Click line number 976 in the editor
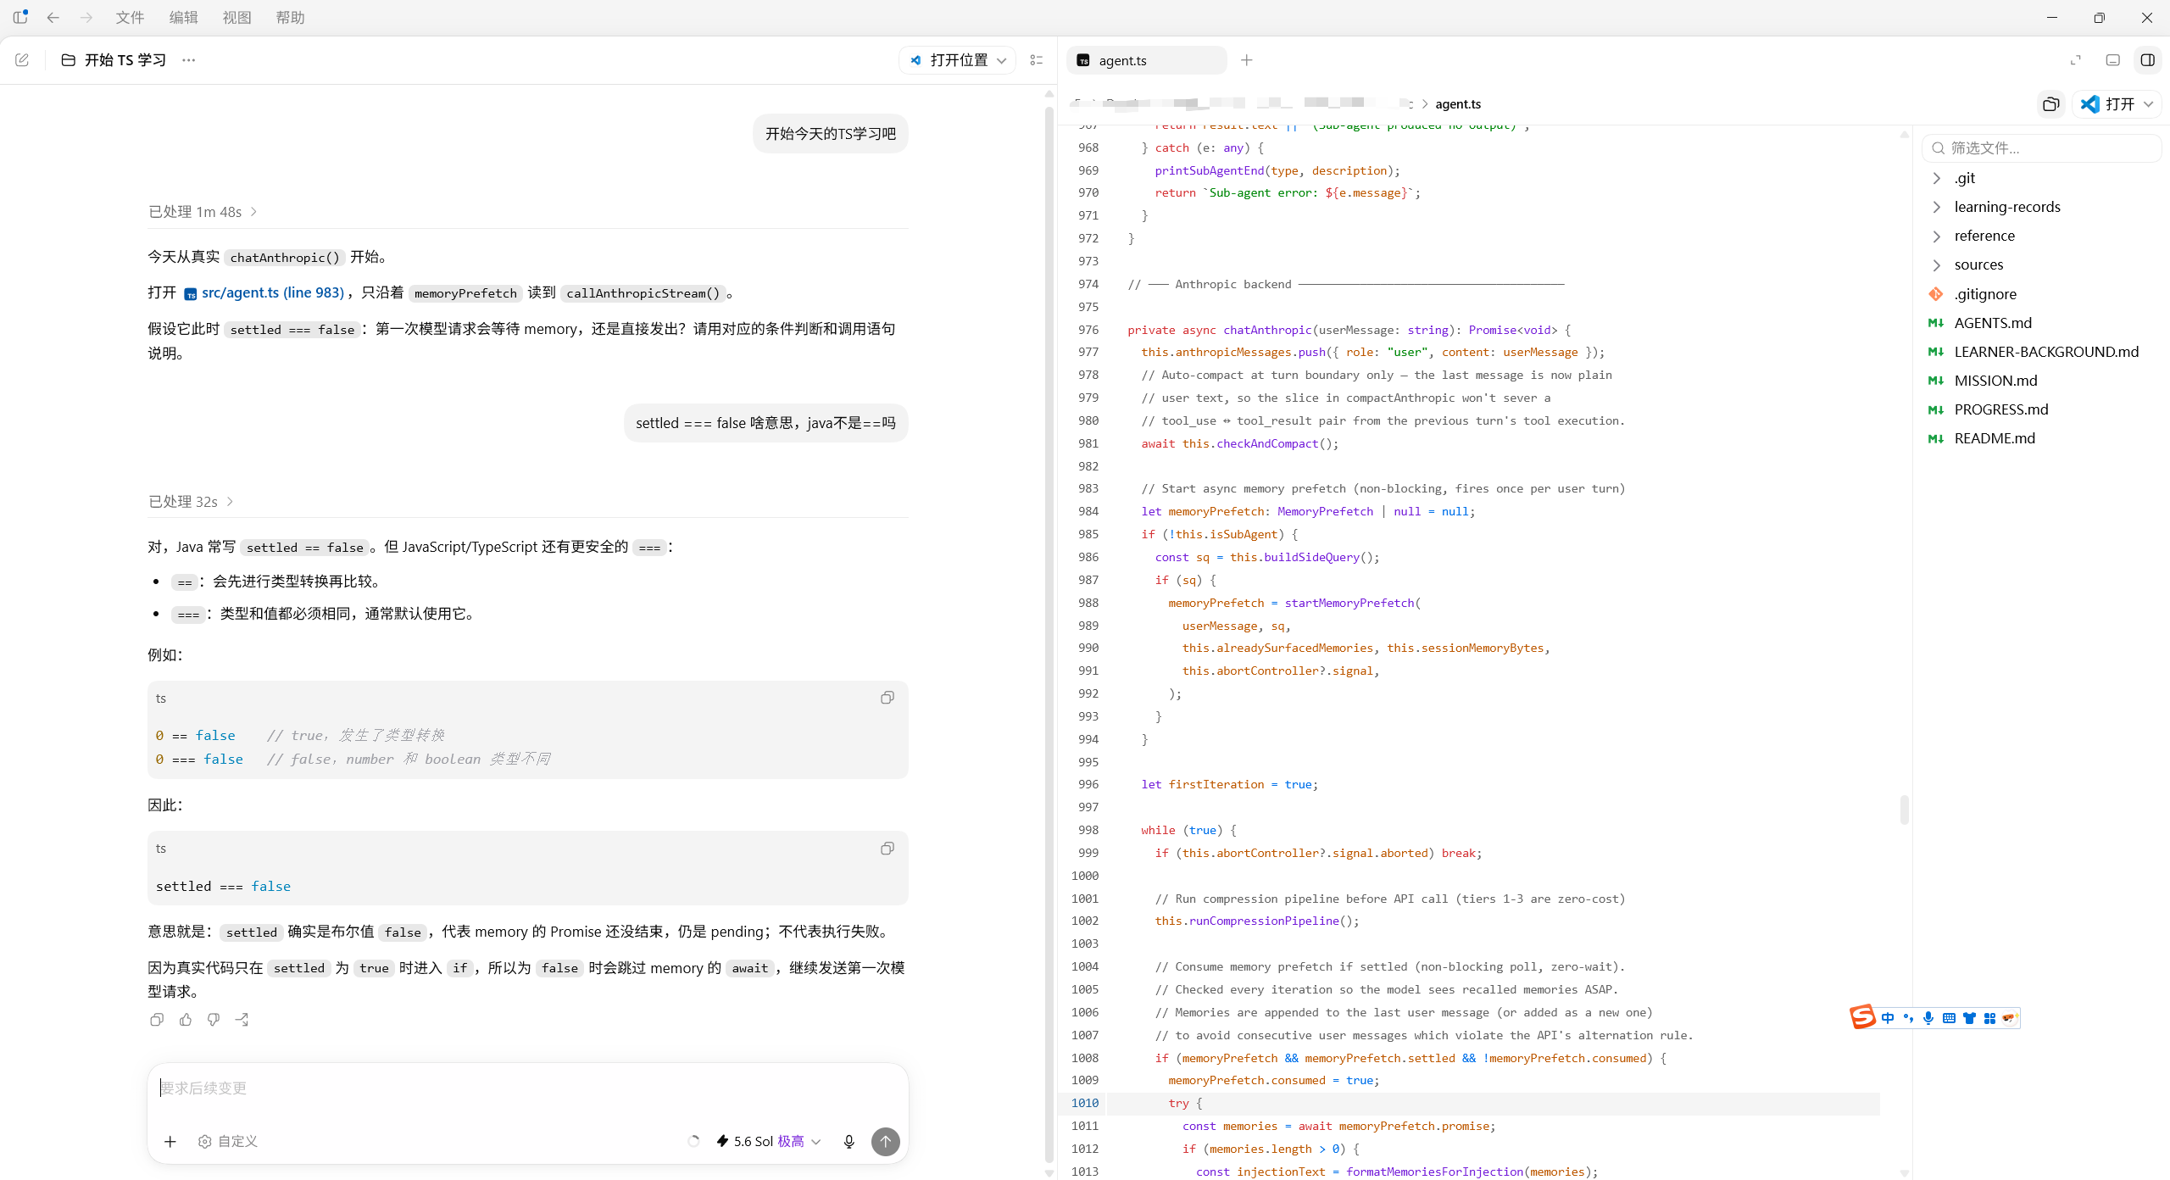The width and height of the screenshot is (2170, 1180). click(x=1088, y=330)
